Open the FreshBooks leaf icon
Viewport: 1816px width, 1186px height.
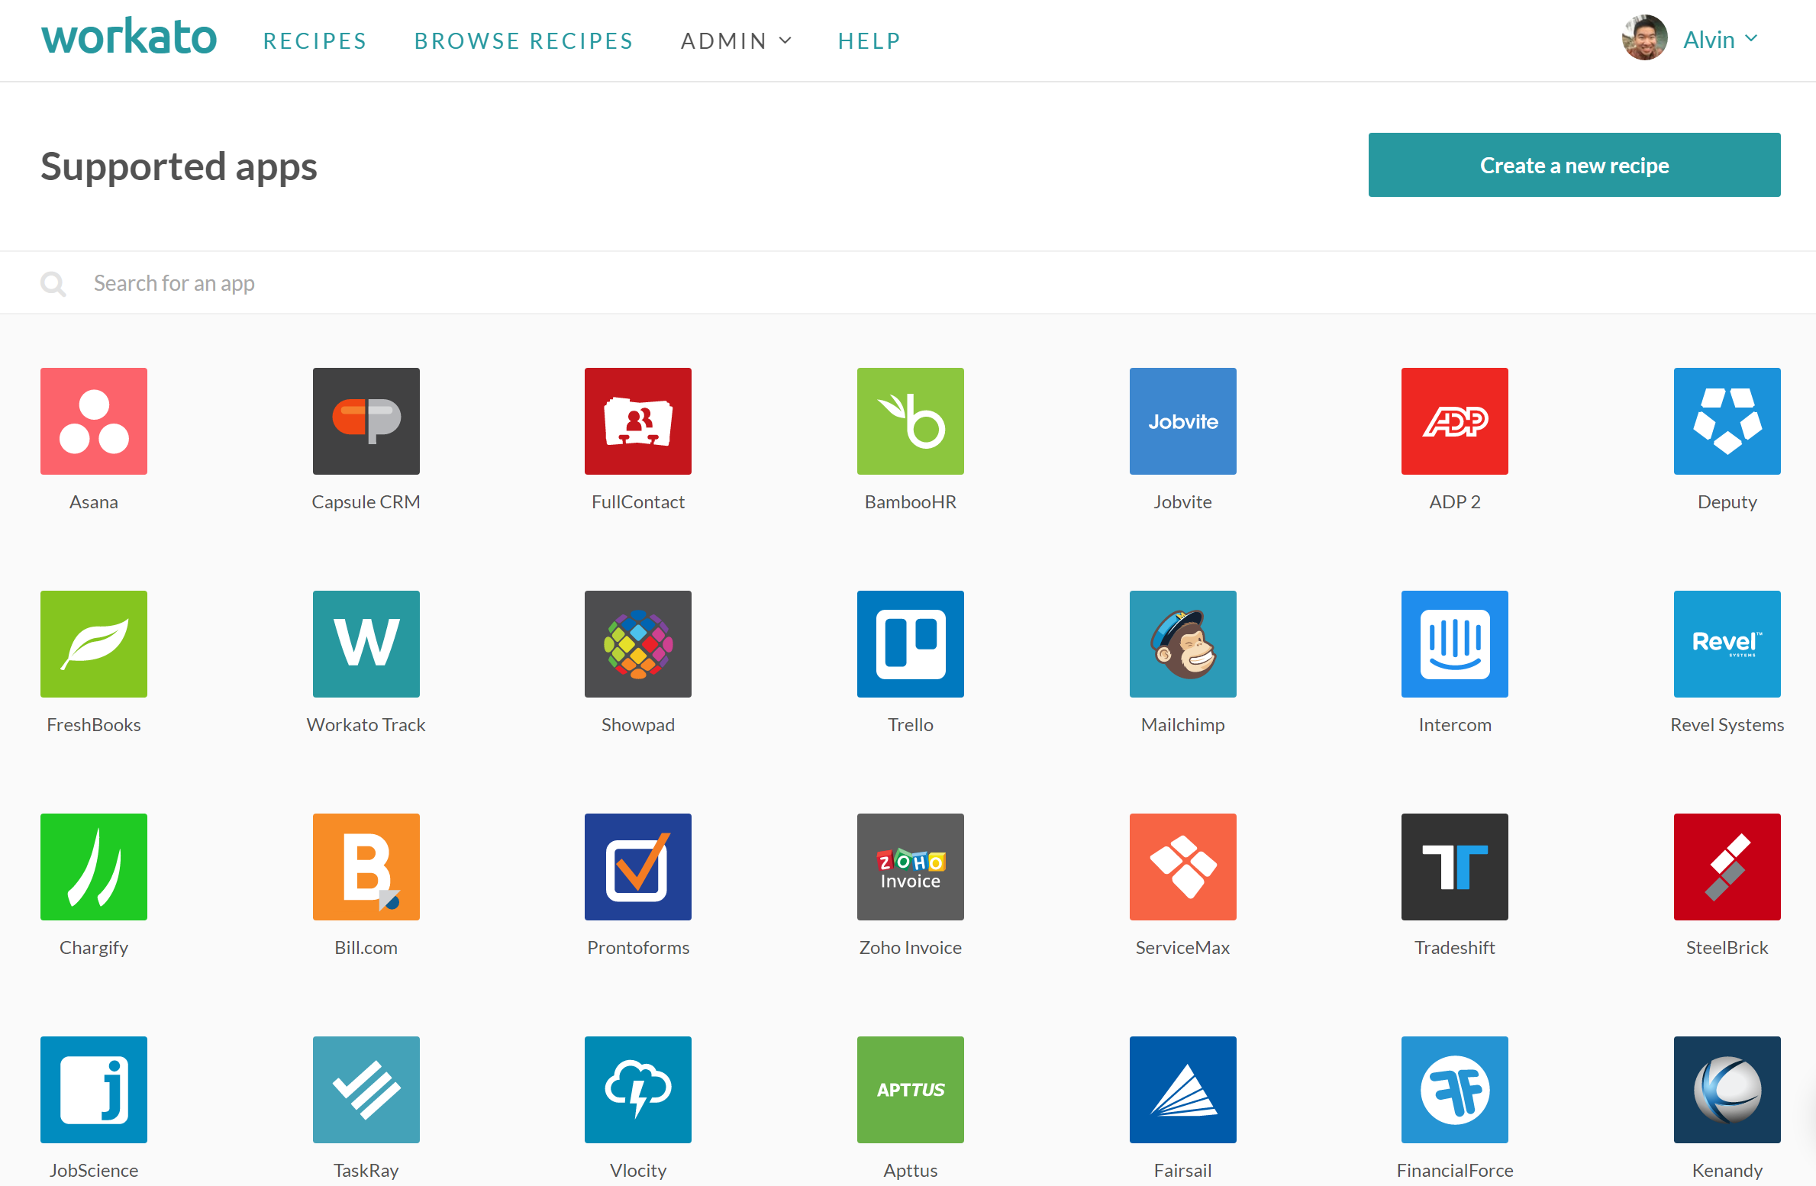(94, 644)
